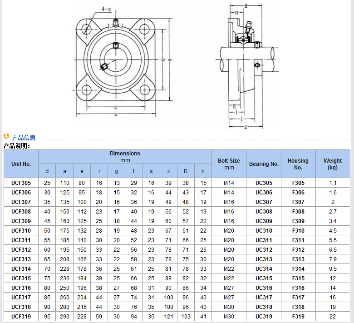Click the Housing No. column header

coord(298,164)
